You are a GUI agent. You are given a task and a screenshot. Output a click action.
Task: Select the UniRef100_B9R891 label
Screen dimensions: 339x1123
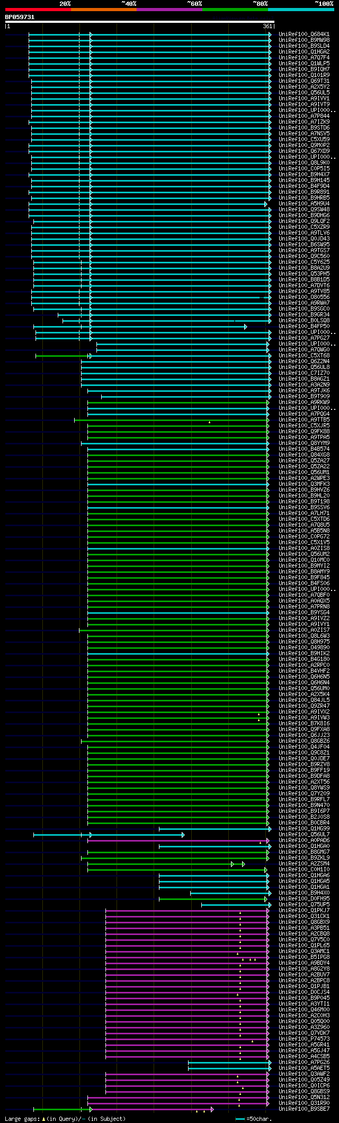304,192
